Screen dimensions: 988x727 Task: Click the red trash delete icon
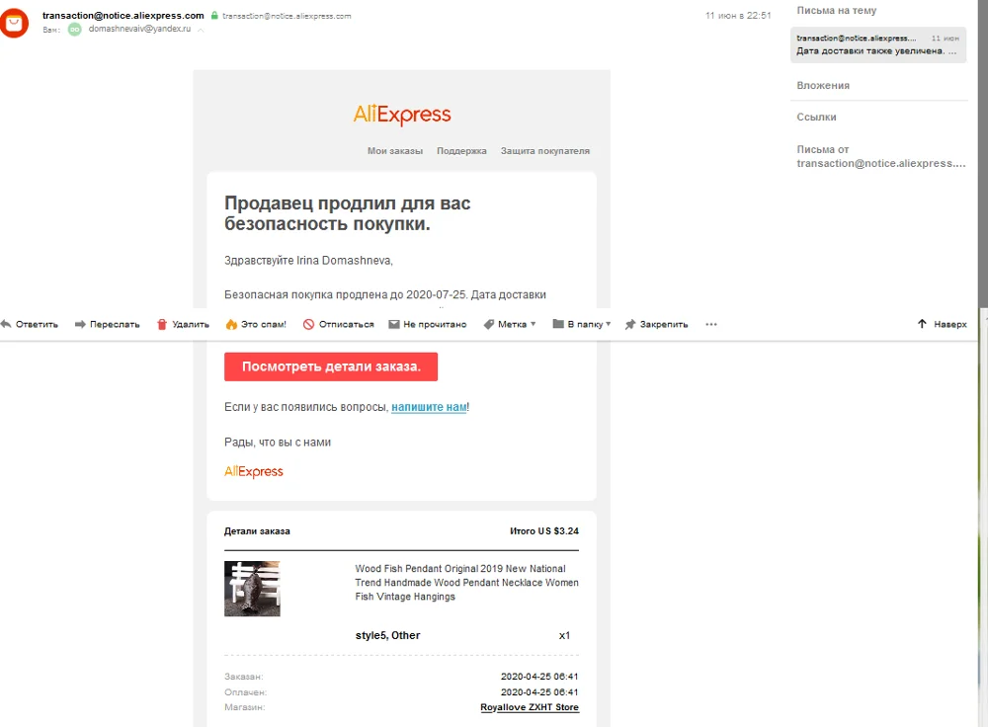[x=162, y=324]
